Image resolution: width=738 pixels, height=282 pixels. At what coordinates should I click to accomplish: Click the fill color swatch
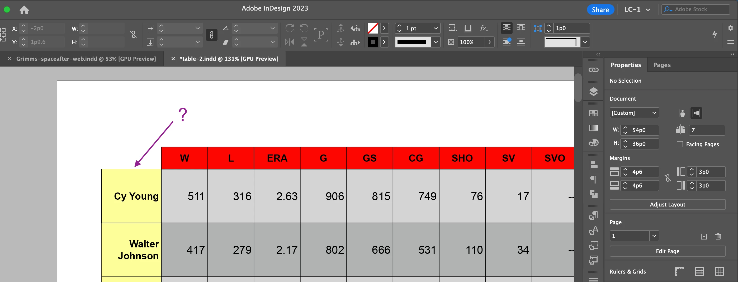tap(373, 28)
